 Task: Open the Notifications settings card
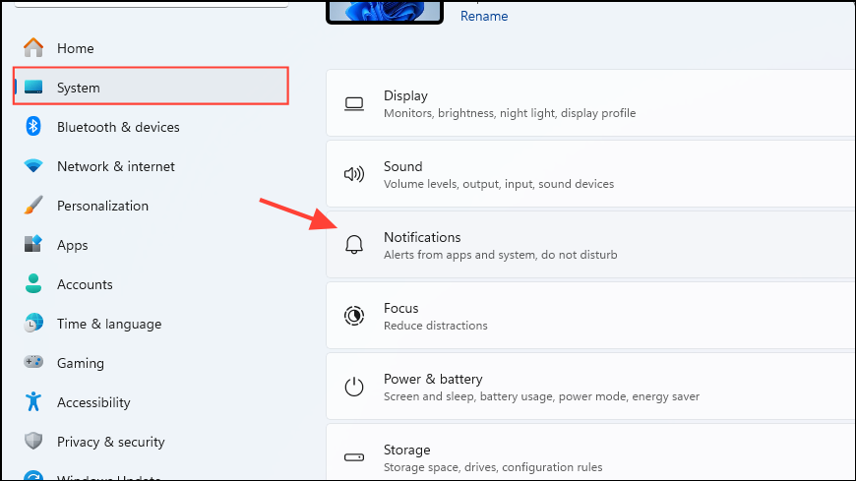590,245
